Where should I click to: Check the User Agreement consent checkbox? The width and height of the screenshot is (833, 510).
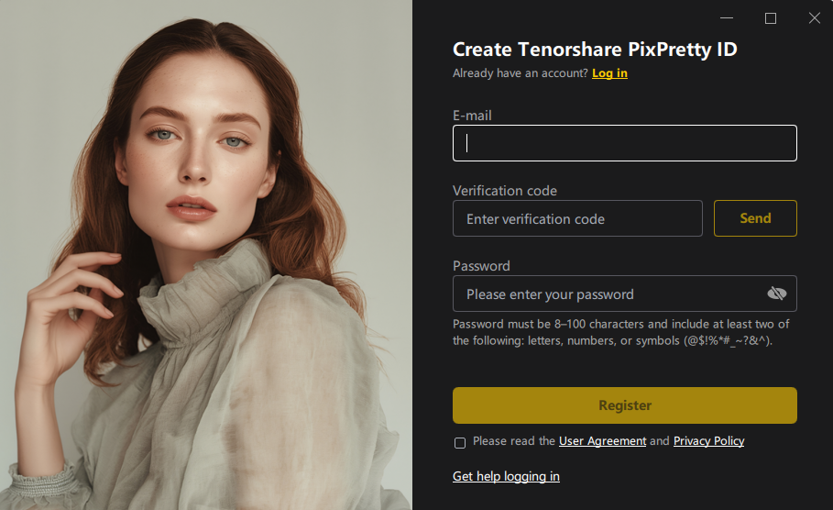pos(460,443)
